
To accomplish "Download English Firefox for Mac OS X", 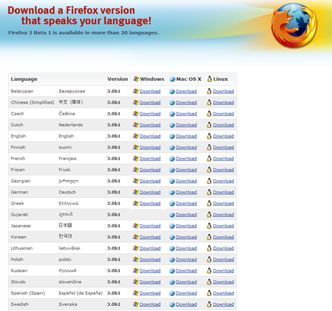I will point(186,136).
